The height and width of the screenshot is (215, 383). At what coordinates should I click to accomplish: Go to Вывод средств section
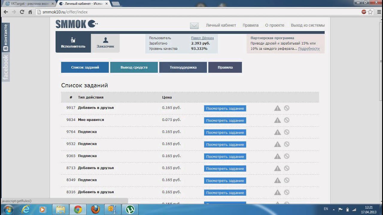pyautogui.click(x=134, y=67)
